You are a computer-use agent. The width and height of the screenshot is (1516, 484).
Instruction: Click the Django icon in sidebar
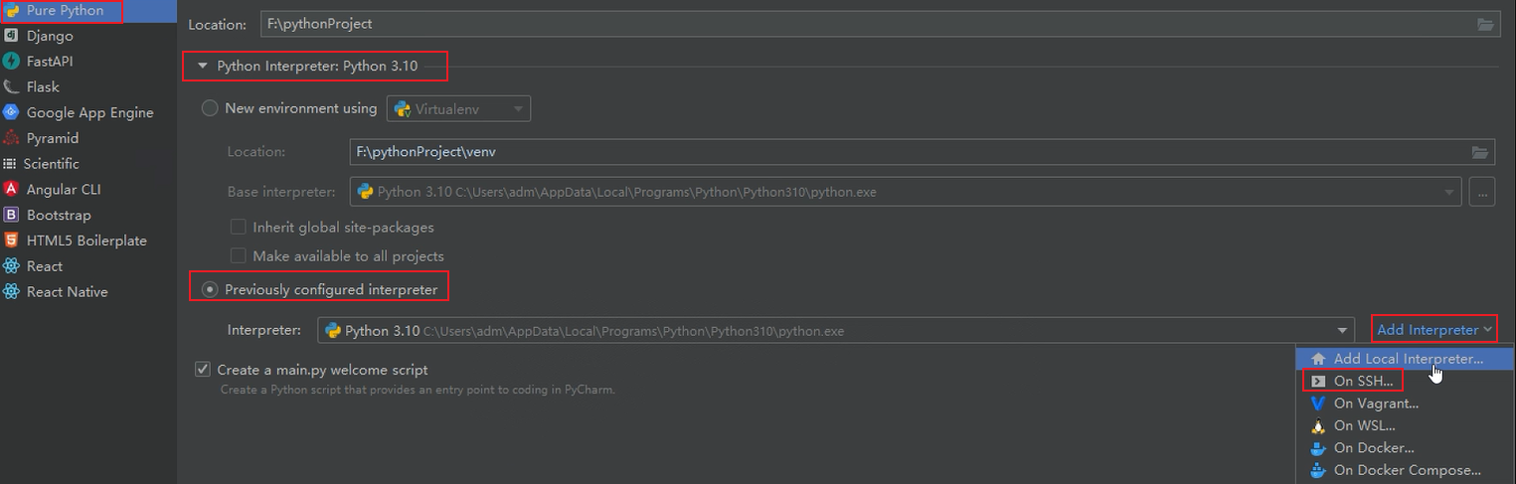pos(11,36)
